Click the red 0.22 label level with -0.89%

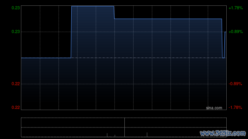tap(15, 84)
